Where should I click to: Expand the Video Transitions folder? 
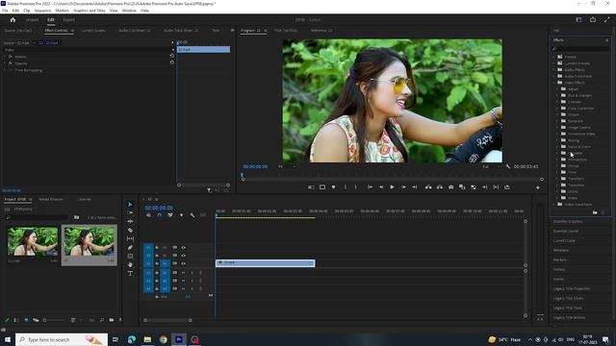(554, 205)
